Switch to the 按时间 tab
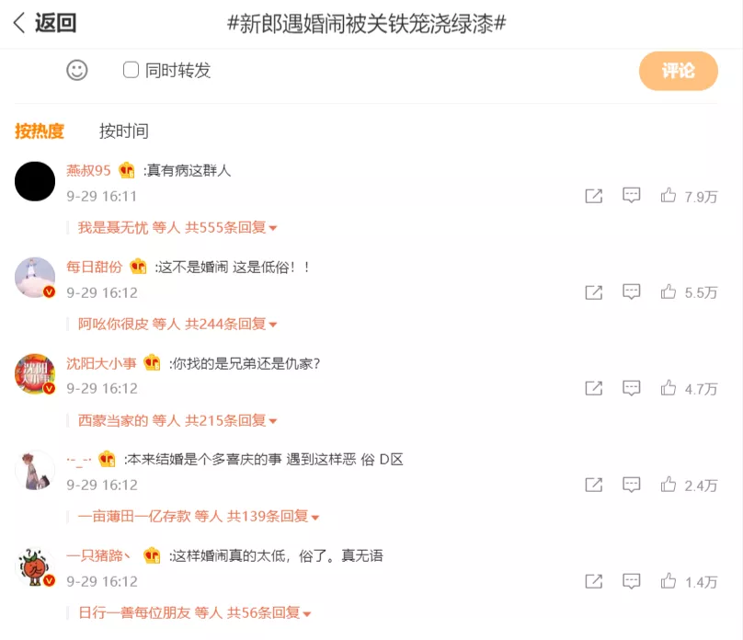The image size is (743, 640). (x=124, y=131)
